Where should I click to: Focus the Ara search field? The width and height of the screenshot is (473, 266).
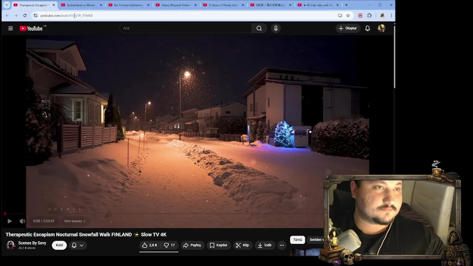[186, 28]
